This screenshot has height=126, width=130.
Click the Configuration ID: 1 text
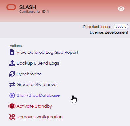click(34, 11)
